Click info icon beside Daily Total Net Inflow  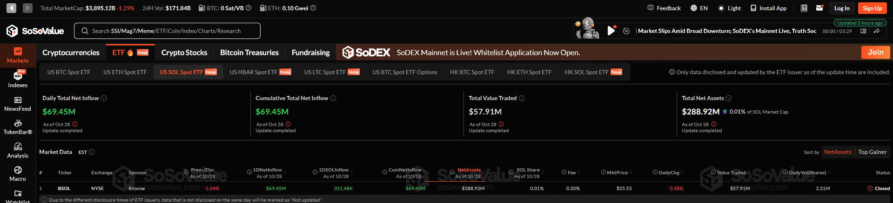[x=104, y=98]
